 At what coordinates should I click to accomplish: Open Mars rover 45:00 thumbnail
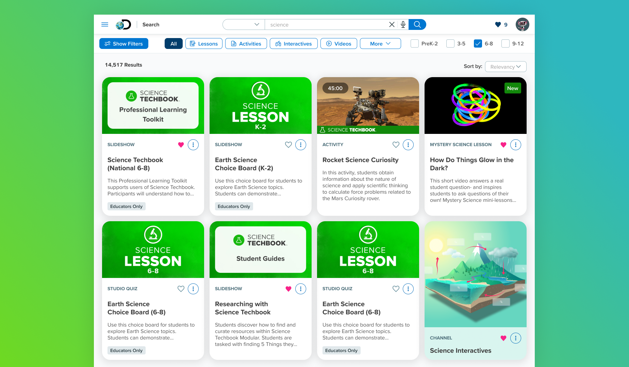pos(368,105)
